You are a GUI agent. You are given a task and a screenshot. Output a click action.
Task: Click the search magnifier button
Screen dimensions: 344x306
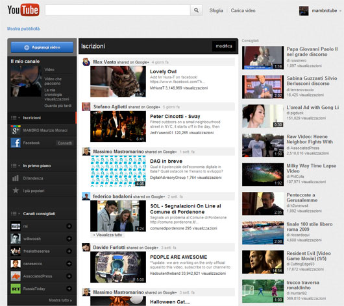coord(197,10)
